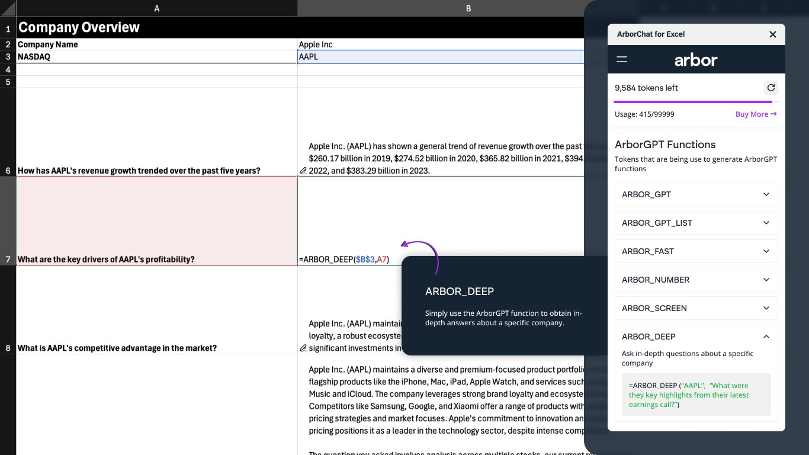Viewport: 809px width, 455px height.
Task: Select column B header
Action: coord(468,8)
